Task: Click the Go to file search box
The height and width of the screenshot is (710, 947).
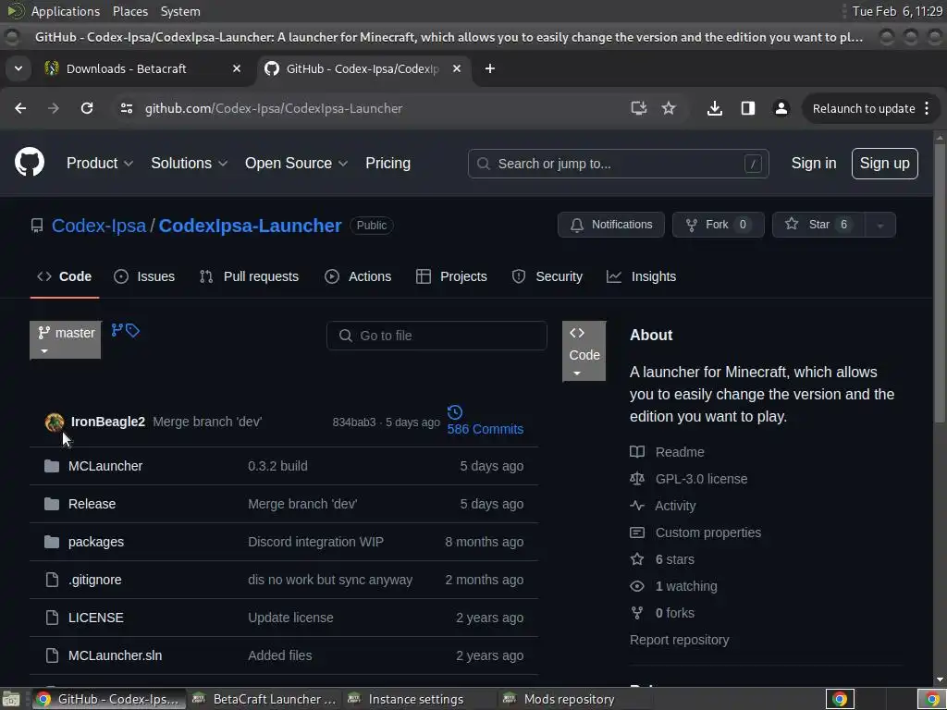Action: 437,336
